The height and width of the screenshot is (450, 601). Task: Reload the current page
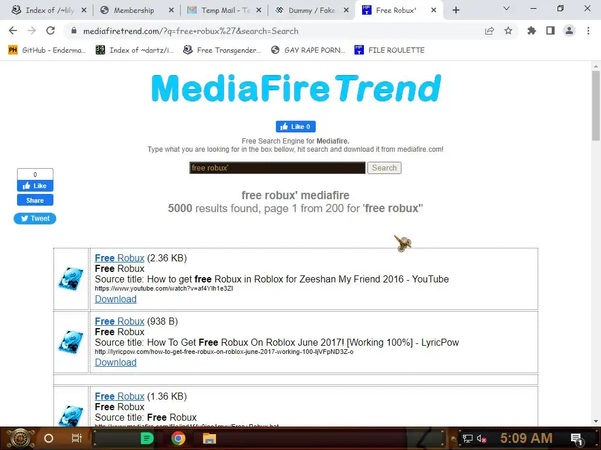coord(50,31)
